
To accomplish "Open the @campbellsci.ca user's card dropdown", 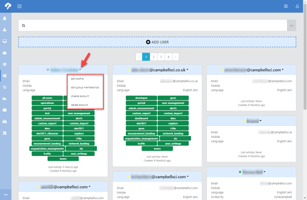I will coord(260,121).
